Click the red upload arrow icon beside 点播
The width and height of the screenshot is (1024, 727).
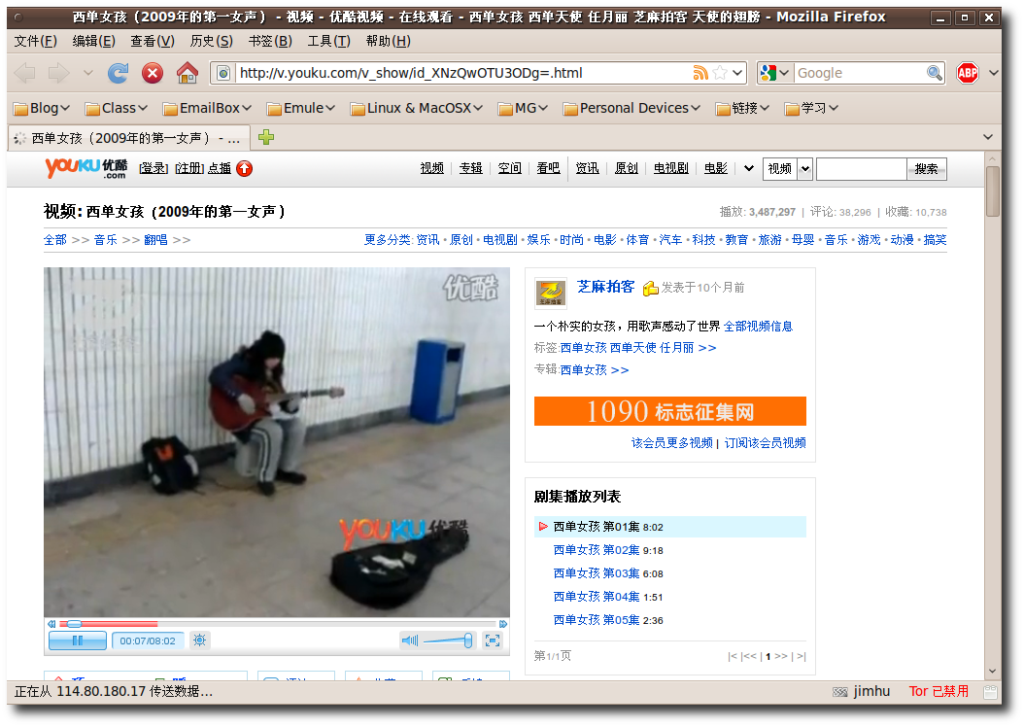click(x=244, y=168)
